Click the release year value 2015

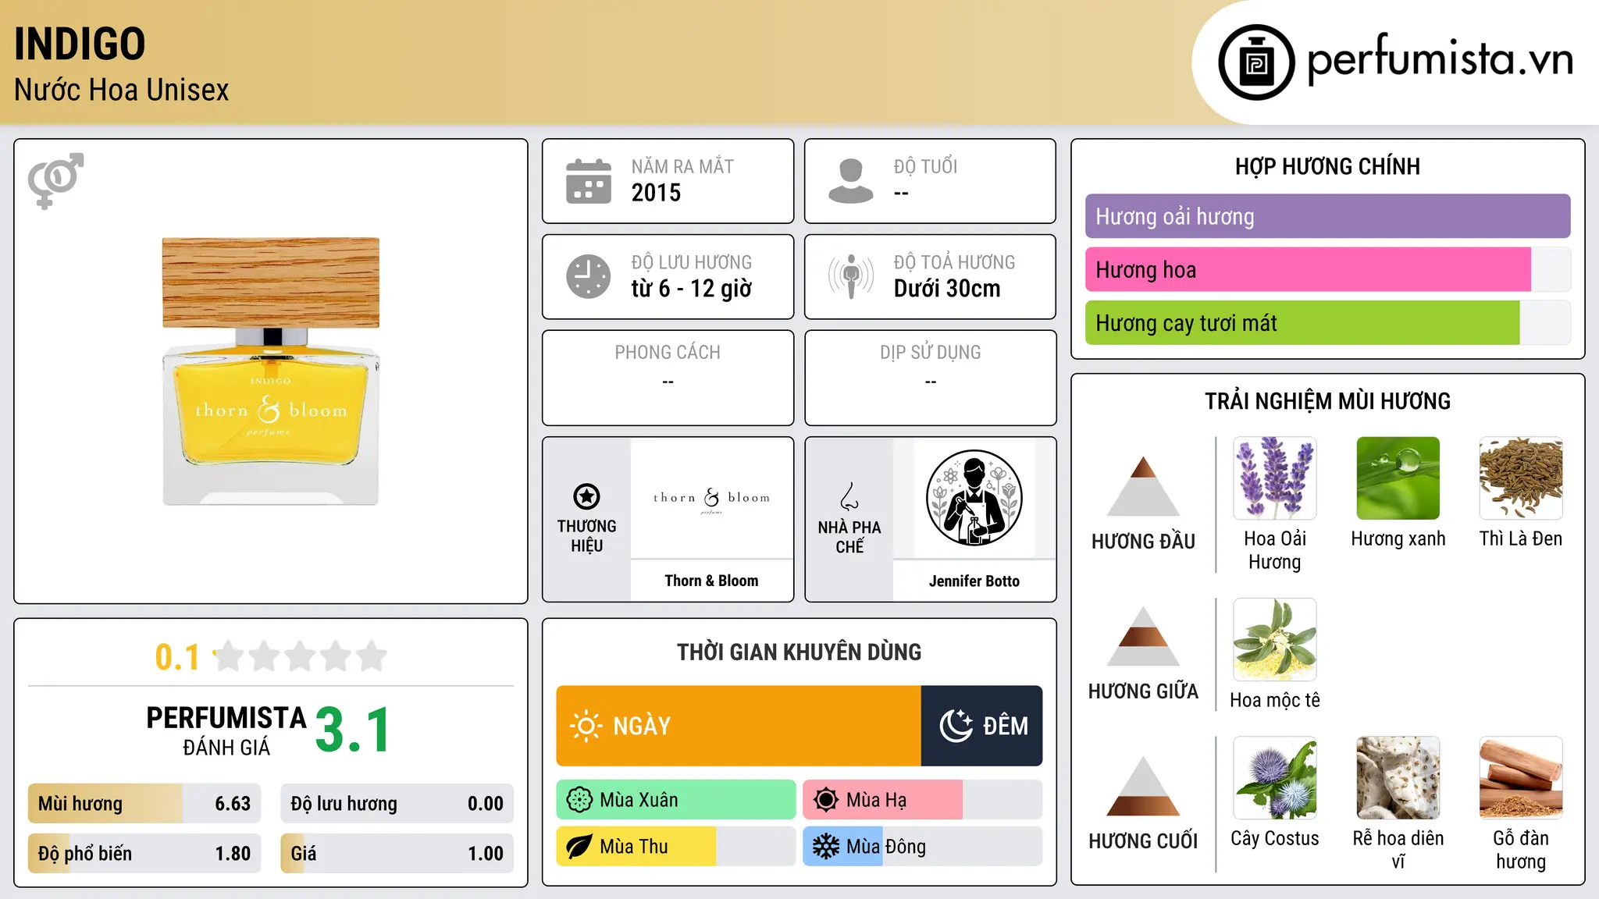point(656,193)
